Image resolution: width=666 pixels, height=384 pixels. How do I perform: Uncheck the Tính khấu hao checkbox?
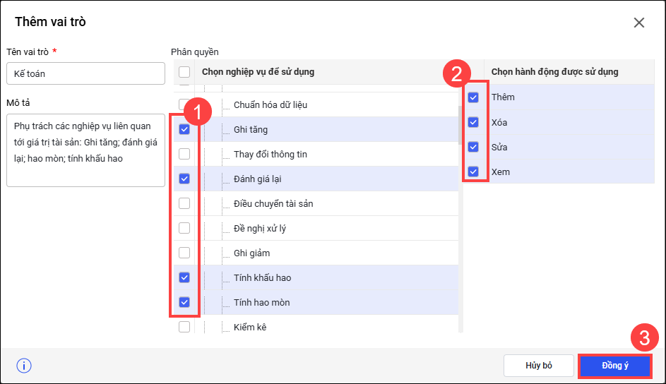tap(184, 277)
